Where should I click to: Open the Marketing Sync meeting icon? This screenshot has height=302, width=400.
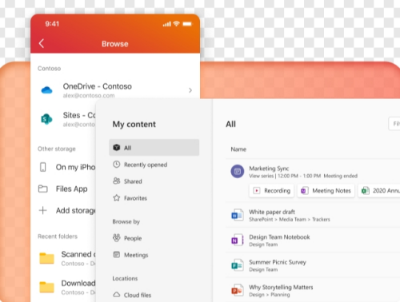pos(238,172)
